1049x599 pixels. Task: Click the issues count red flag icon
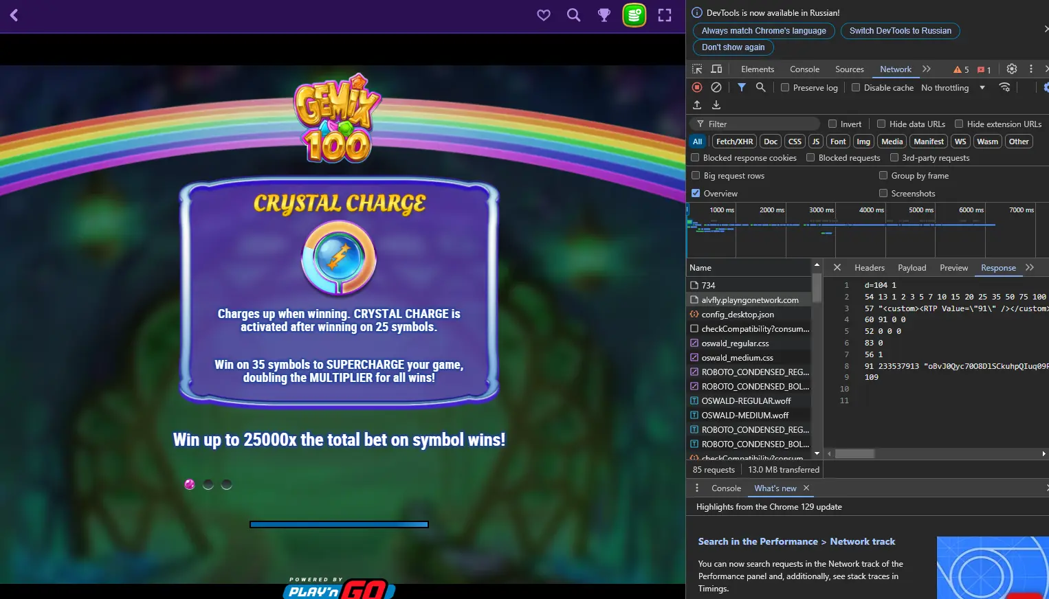point(984,69)
